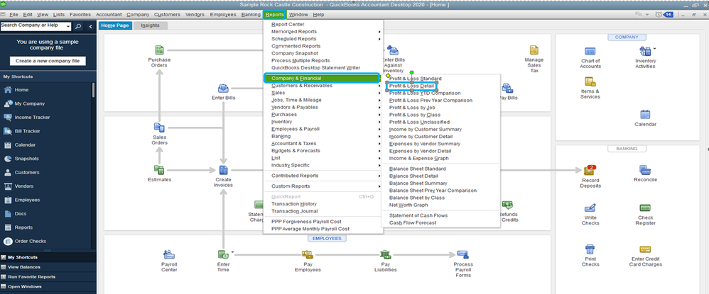Open the reminders alarm clock icon

[659, 14]
